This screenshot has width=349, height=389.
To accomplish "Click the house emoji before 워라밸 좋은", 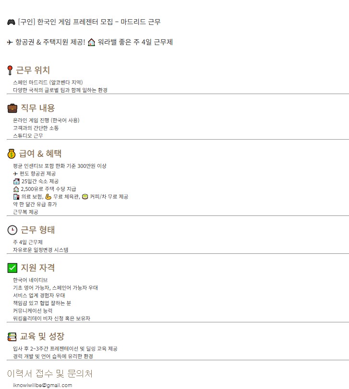I will [x=92, y=42].
